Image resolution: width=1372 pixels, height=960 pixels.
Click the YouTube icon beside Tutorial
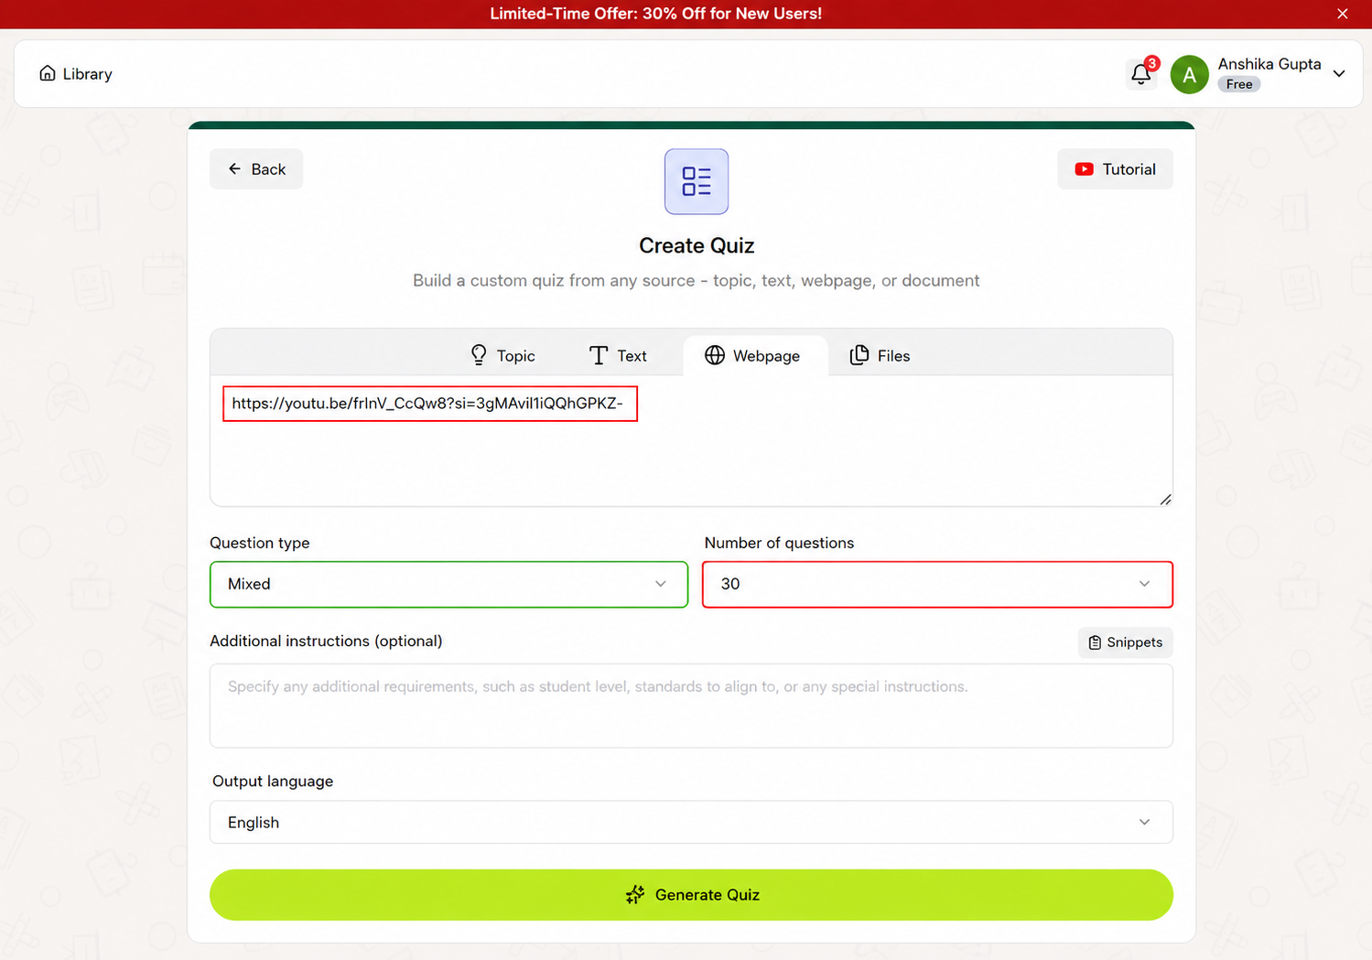(1084, 169)
